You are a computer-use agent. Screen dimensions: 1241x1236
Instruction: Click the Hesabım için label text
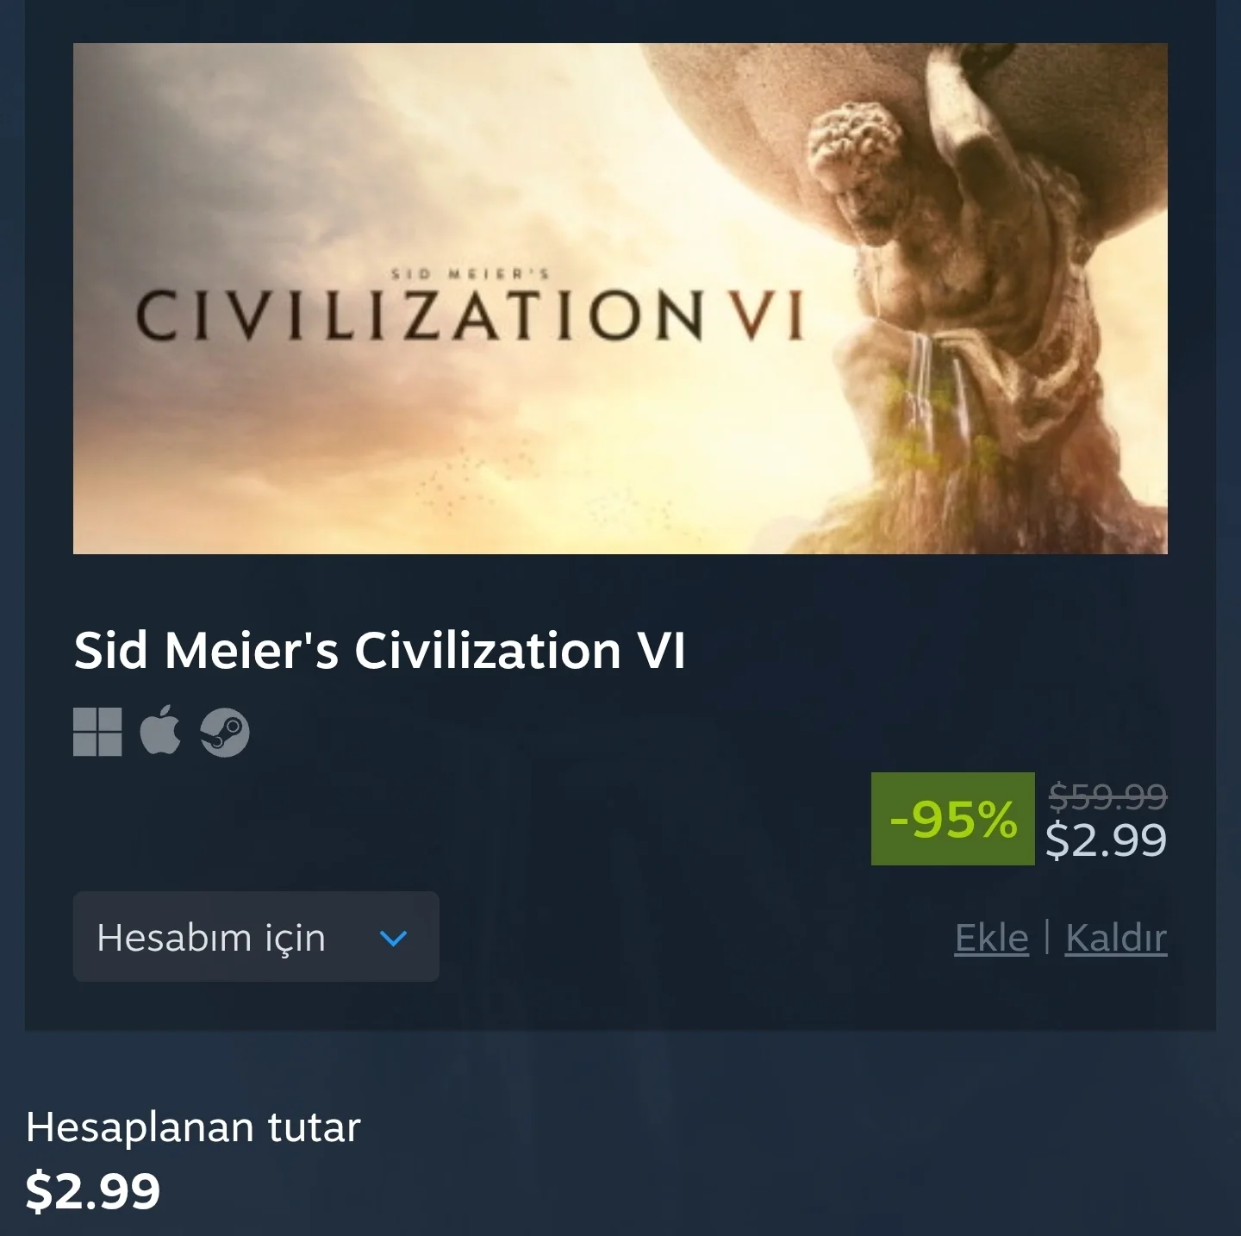(x=211, y=938)
